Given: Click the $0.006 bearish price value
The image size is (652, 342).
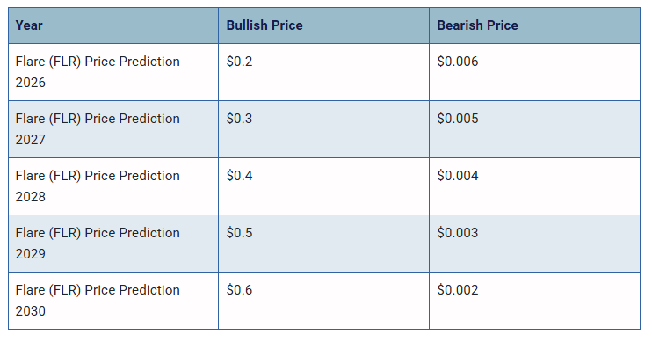Looking at the screenshot, I should pyautogui.click(x=458, y=62).
